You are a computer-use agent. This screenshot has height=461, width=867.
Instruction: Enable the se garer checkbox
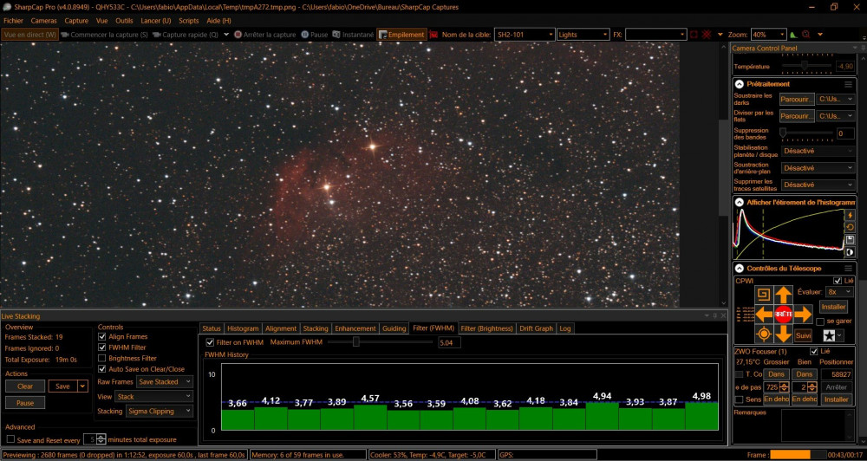[820, 321]
